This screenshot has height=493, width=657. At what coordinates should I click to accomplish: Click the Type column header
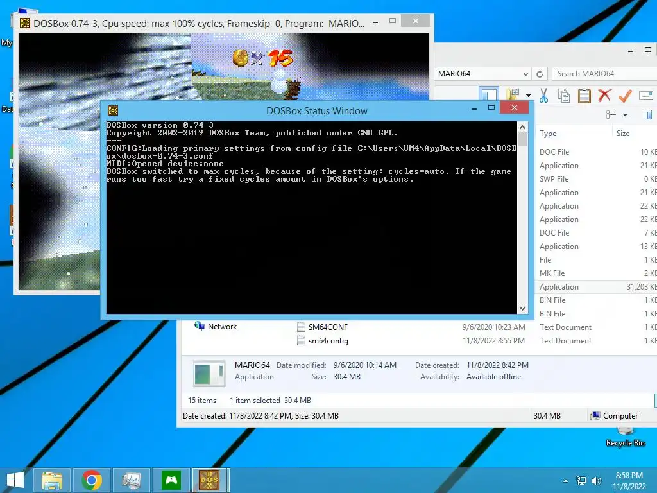[x=548, y=134]
